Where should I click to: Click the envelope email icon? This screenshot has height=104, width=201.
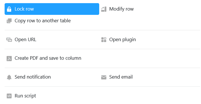pyautogui.click(x=104, y=77)
